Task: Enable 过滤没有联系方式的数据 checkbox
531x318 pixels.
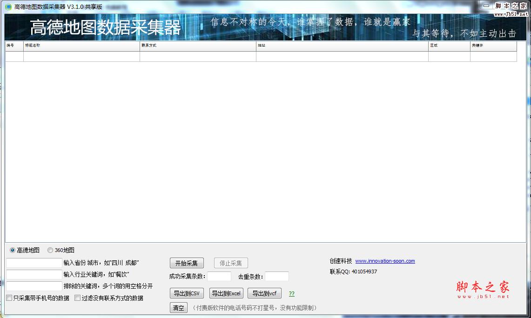Action: coord(78,298)
